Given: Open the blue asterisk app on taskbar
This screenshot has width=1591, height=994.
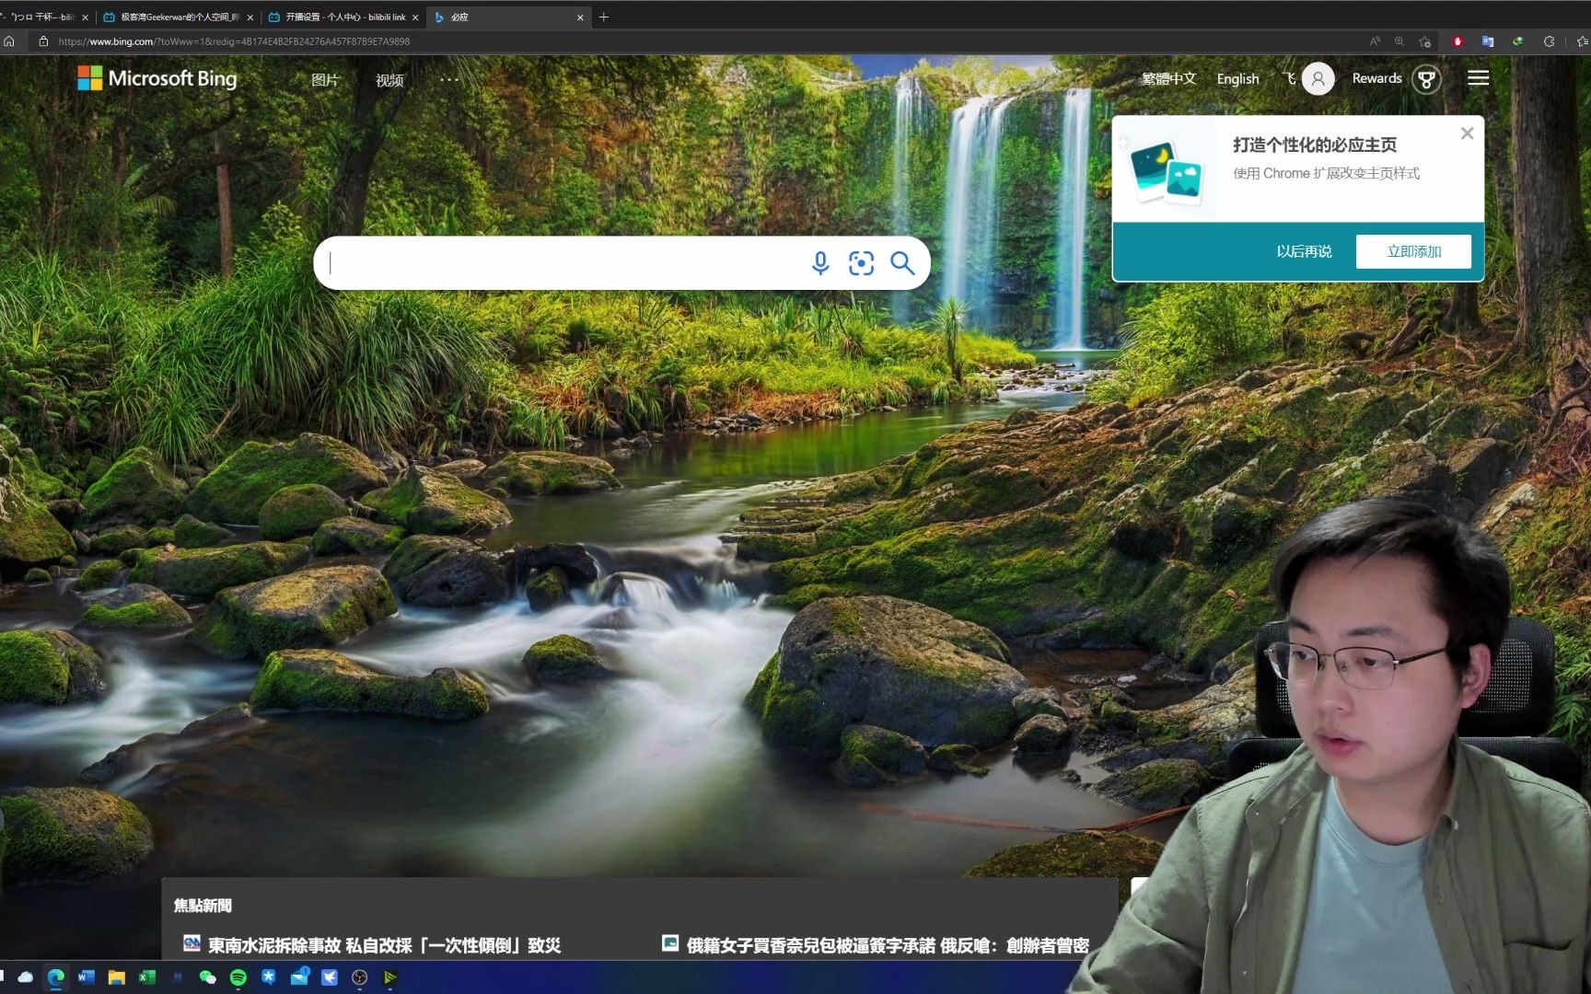Looking at the screenshot, I should point(268,977).
